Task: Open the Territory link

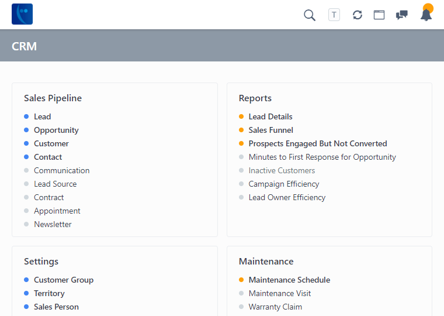Action: (49, 293)
